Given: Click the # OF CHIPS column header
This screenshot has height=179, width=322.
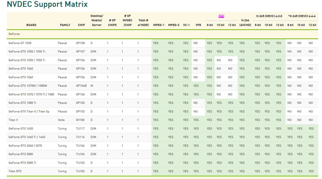Looking at the screenshot, I should pos(112,23).
